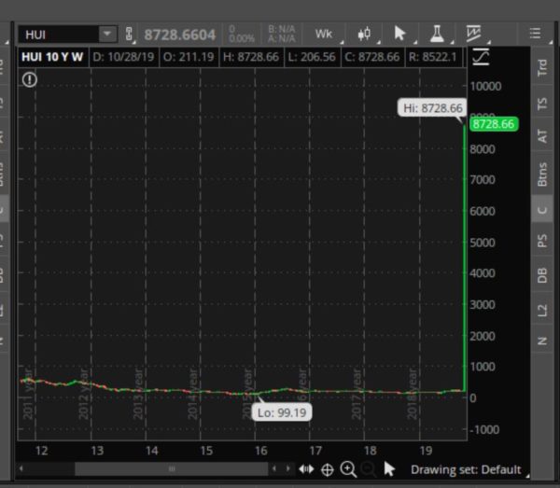
Task: Toggle the price axis scale icon
Action: tap(481, 58)
